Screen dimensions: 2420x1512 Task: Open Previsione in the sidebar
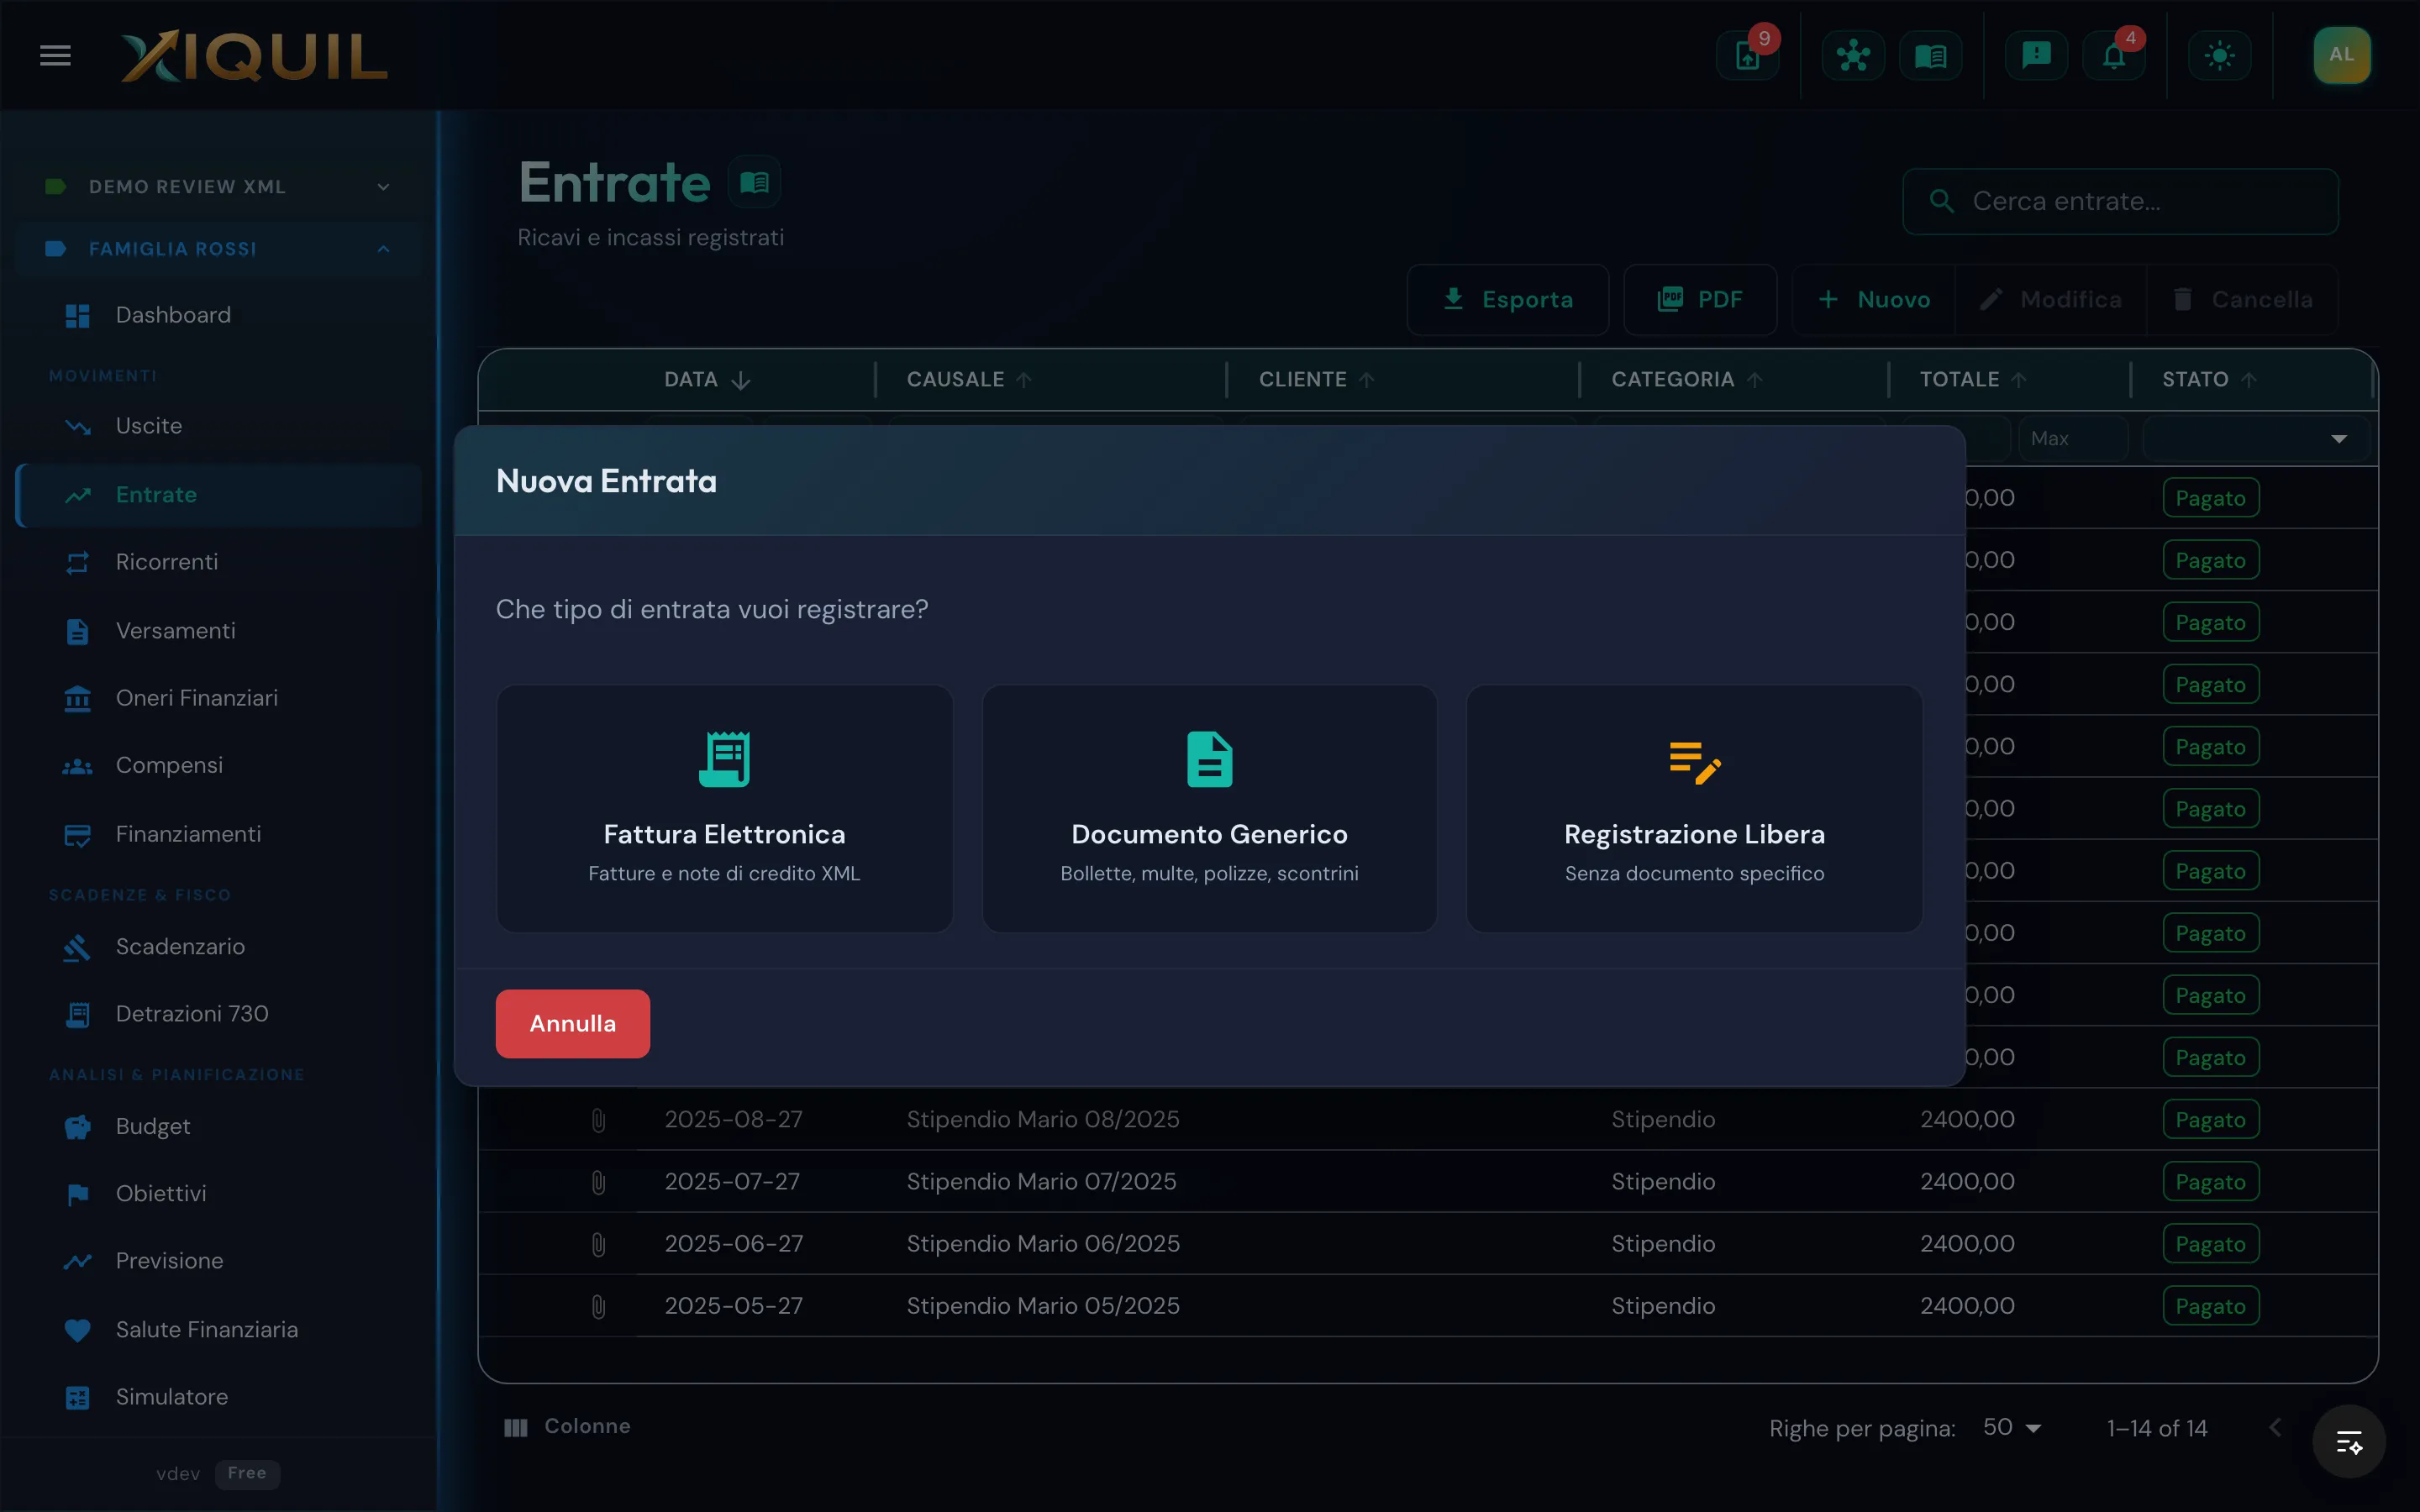(219, 1261)
